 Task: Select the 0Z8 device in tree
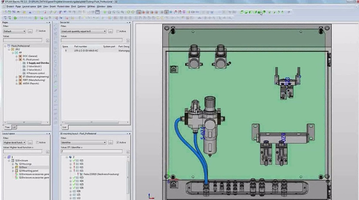pos(78,191)
